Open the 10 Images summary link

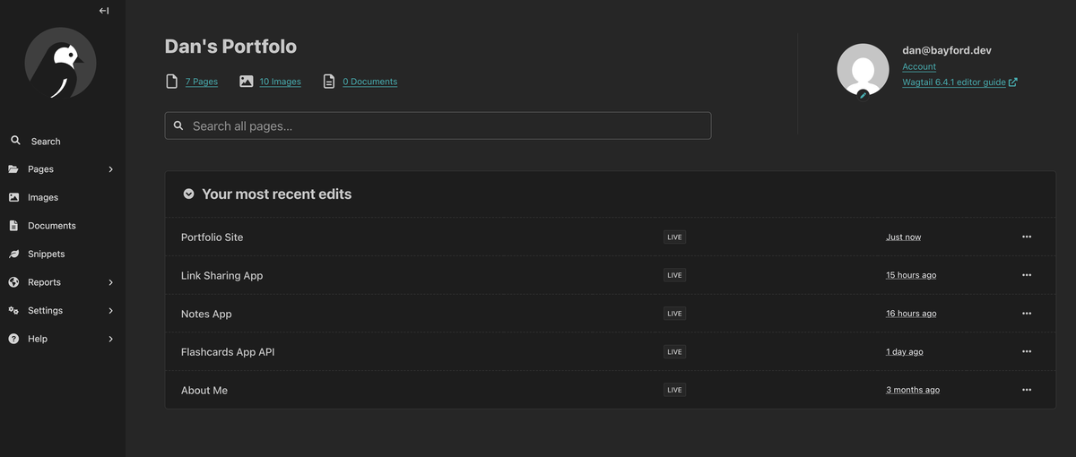click(x=280, y=82)
